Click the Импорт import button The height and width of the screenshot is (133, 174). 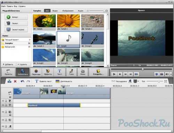tap(16, 17)
